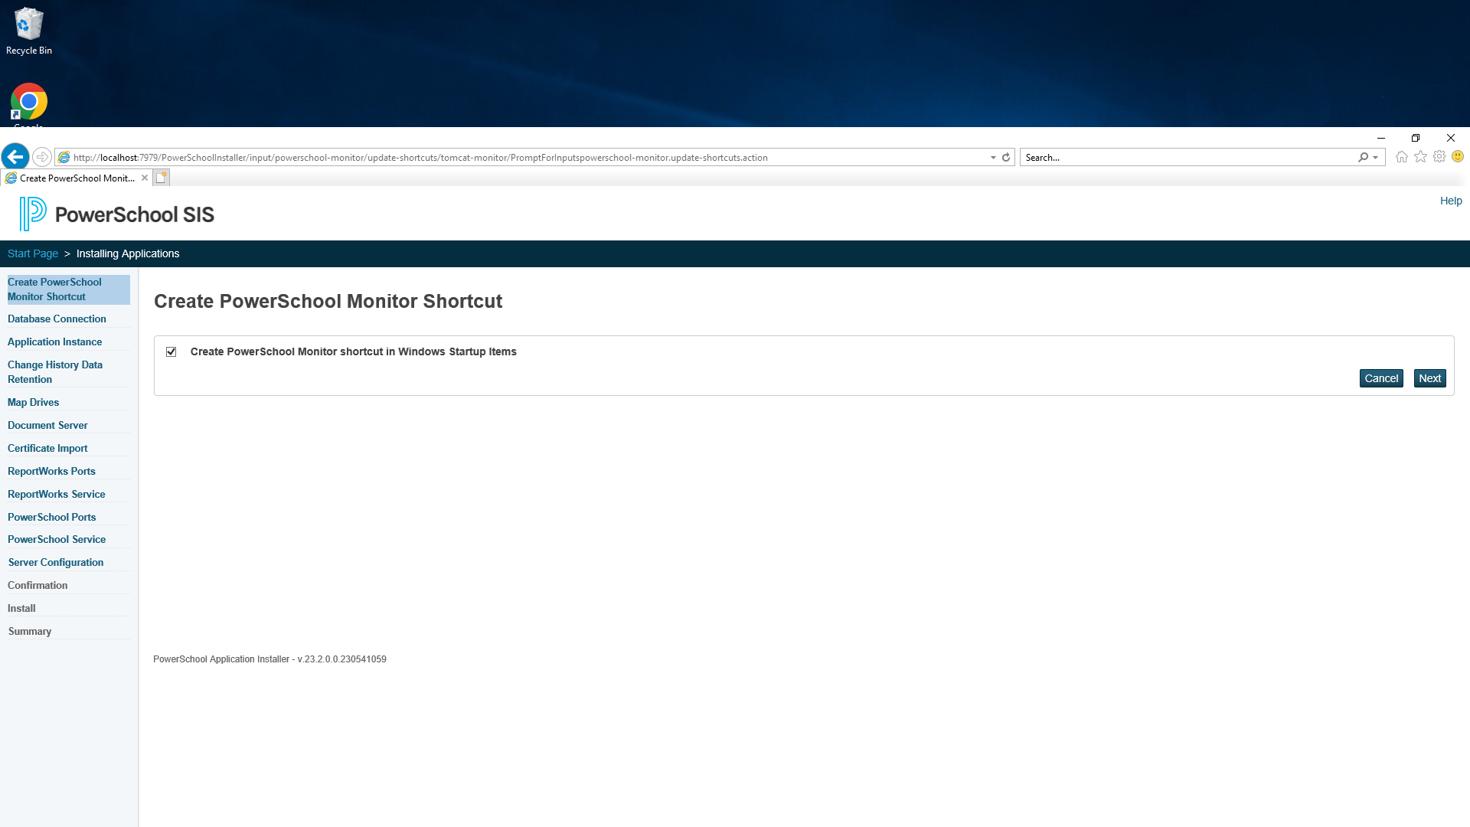Go to the Application Instance step
Image resolution: width=1470 pixels, height=827 pixels.
point(54,342)
